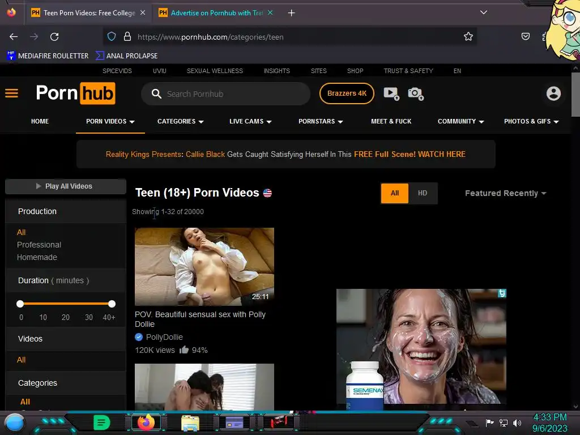Open the TRUST & SAFETY page
Viewport: 580px width, 435px height.
(408, 71)
